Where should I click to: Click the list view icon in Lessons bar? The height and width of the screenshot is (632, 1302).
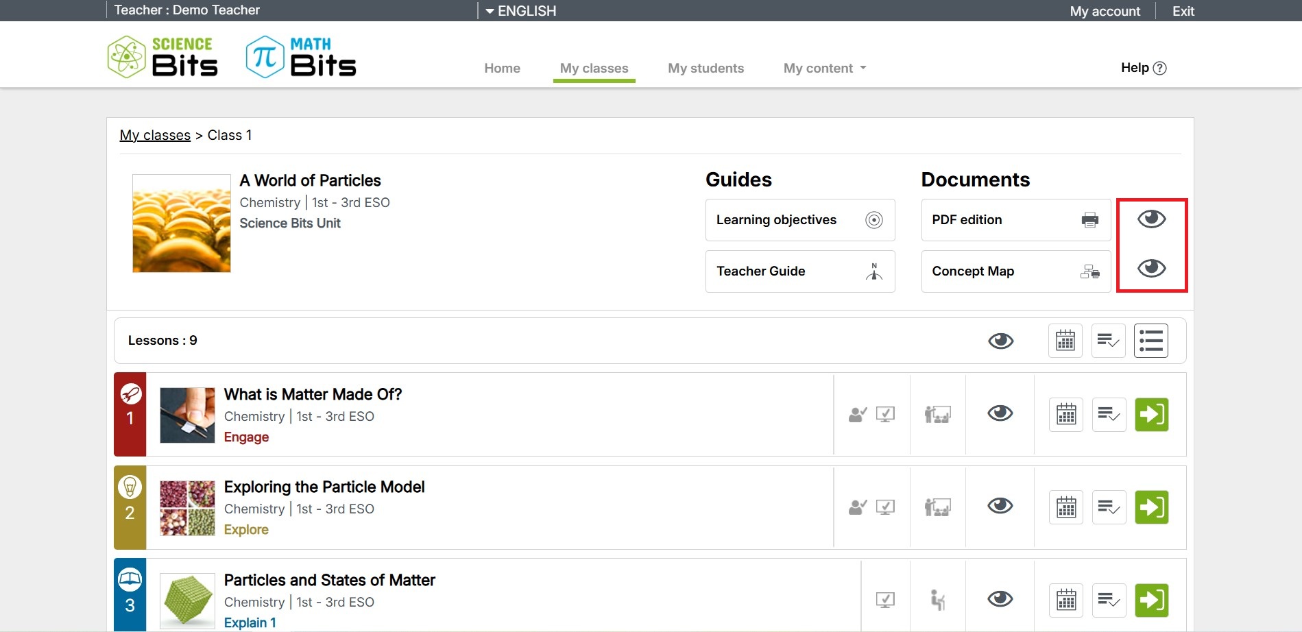pos(1150,341)
